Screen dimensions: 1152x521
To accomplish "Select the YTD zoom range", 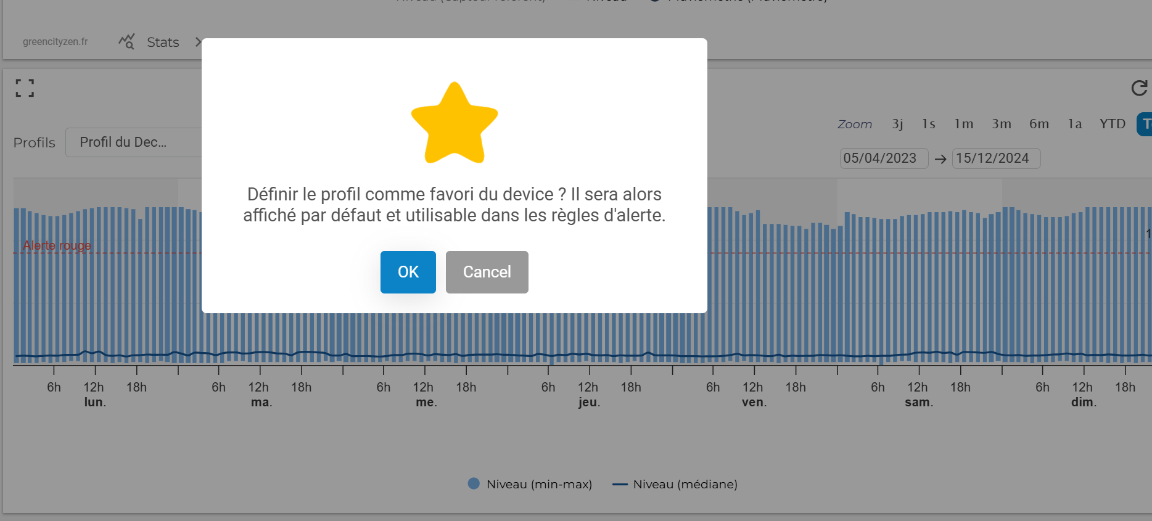I will (1112, 124).
